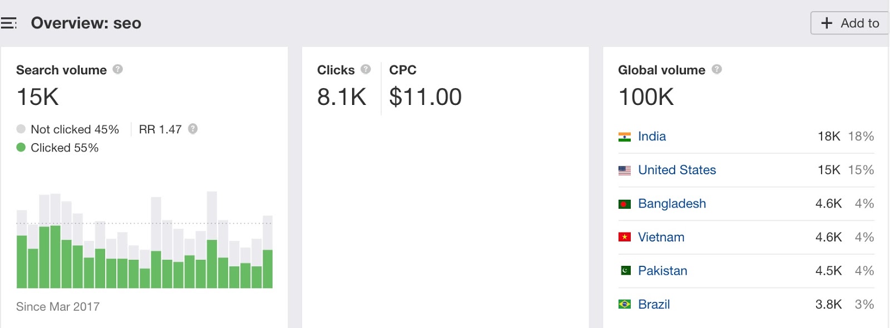Open the Brazil country link
The image size is (890, 328).
(x=654, y=305)
